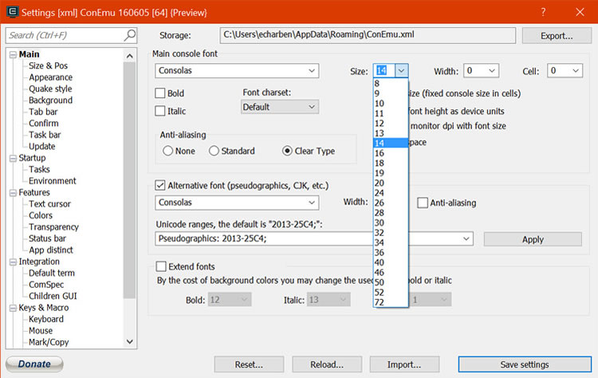Open Status bar settings page
598x378 pixels.
click(47, 238)
